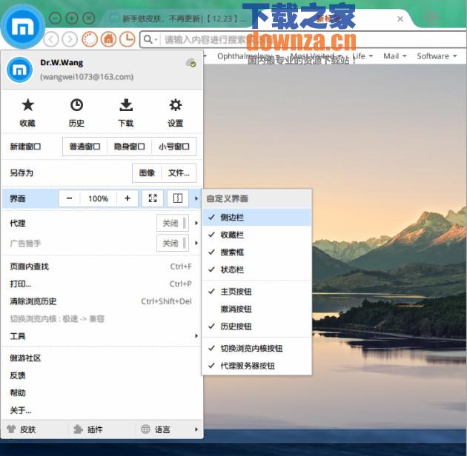Go forward with the forward arrow

70,39
